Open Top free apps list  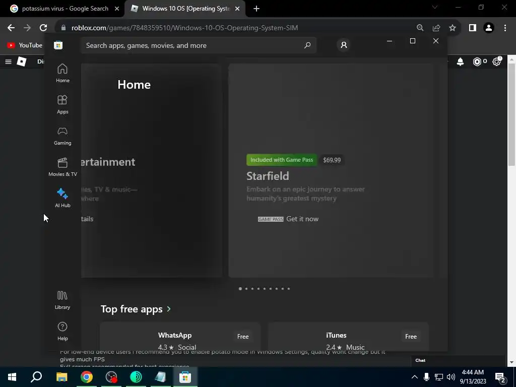tap(132, 309)
